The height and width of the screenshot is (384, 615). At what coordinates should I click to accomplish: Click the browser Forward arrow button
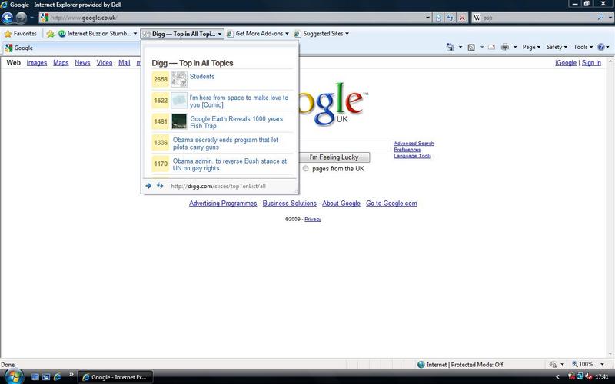click(21, 18)
